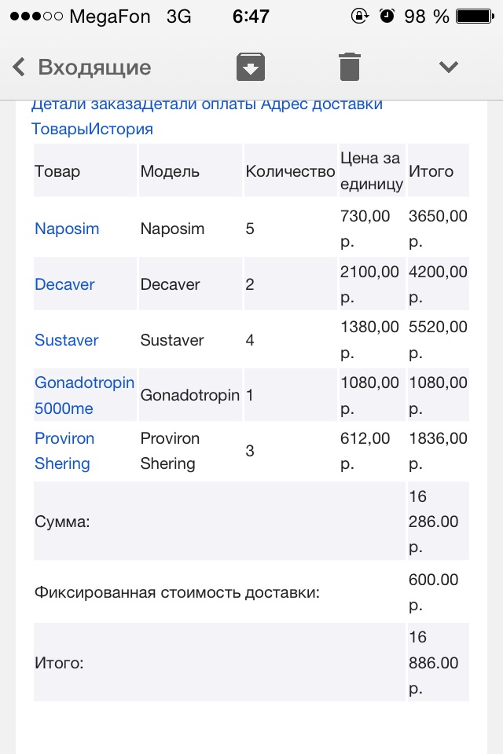Delete the email with trash icon

pos(350,67)
